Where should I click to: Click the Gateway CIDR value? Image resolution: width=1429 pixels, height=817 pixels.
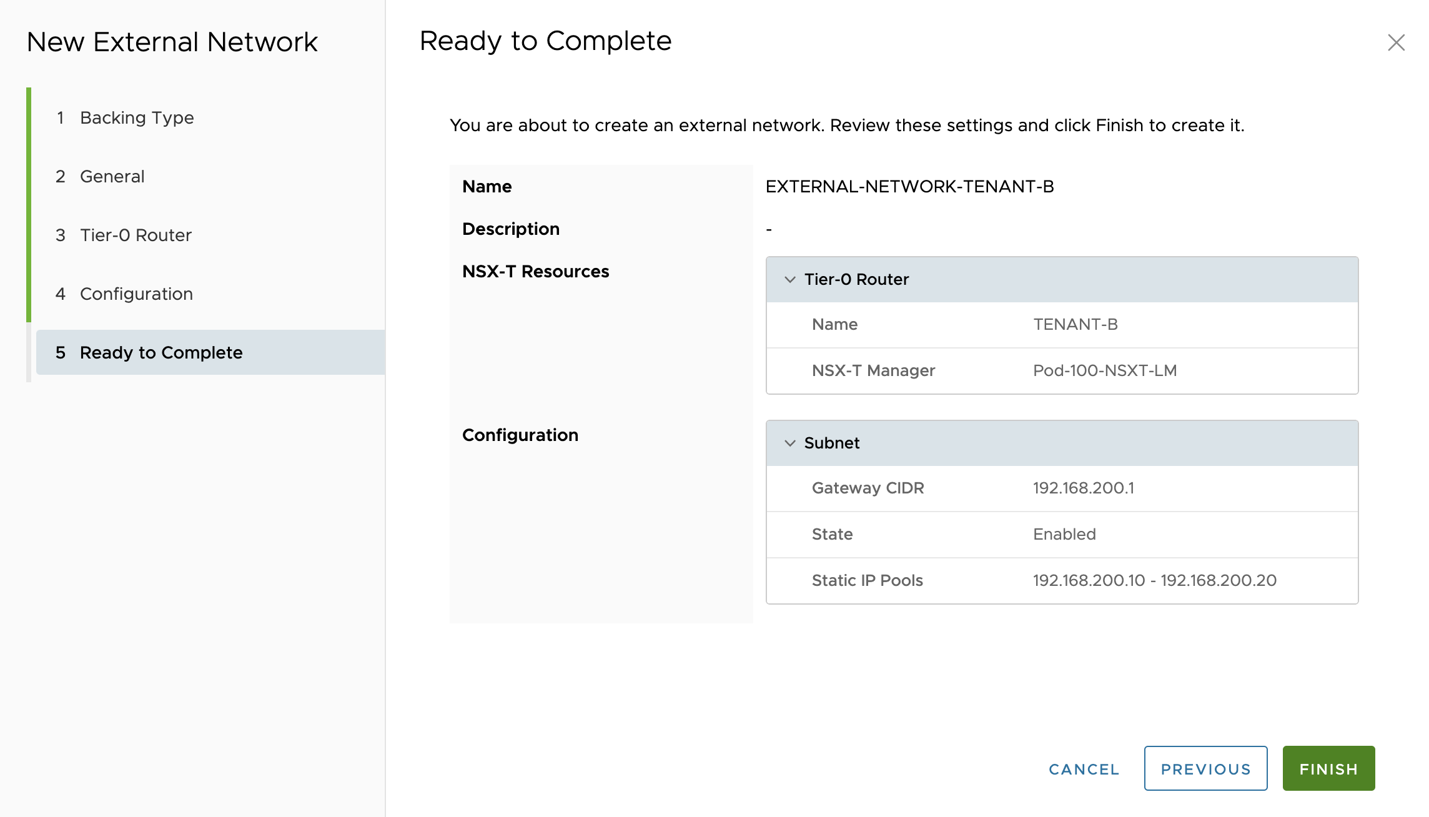[1083, 488]
